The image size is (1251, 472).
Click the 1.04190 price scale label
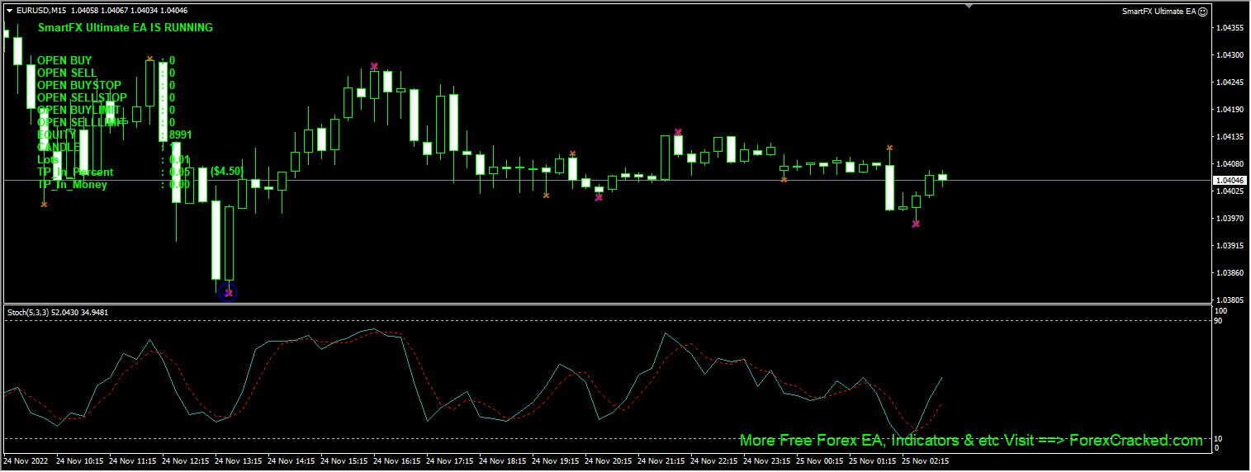[1230, 110]
